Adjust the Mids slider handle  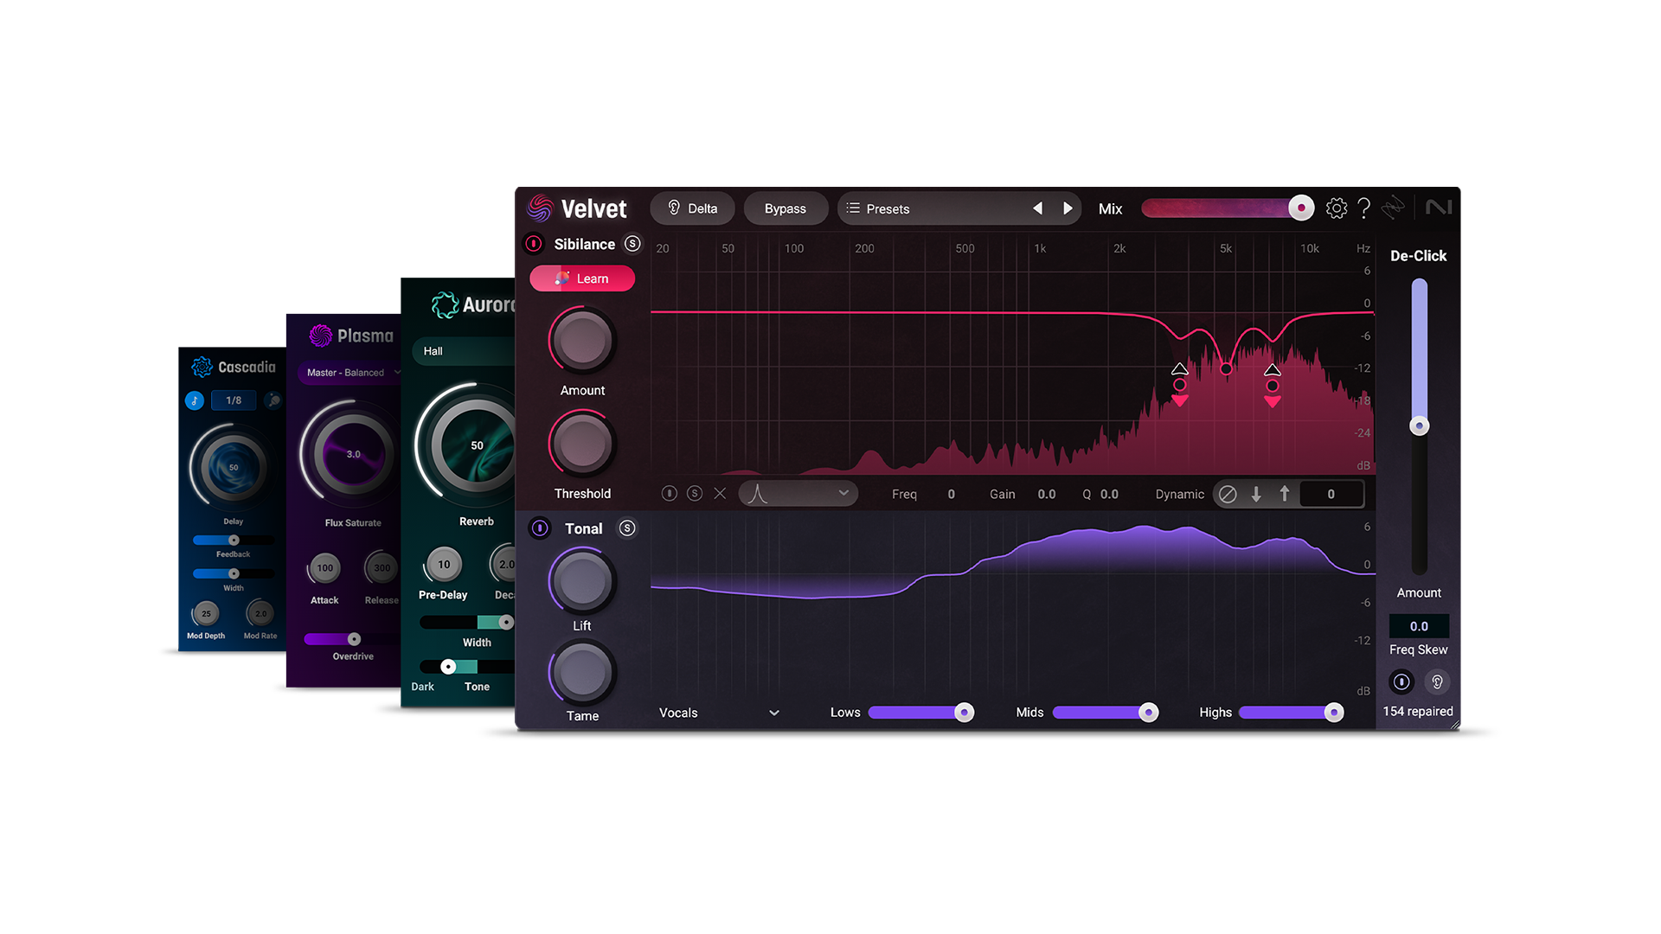click(1148, 712)
